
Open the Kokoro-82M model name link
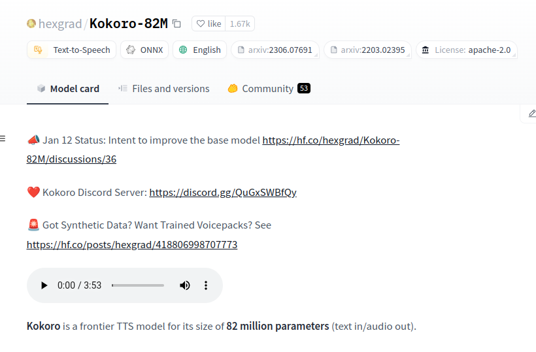(129, 24)
